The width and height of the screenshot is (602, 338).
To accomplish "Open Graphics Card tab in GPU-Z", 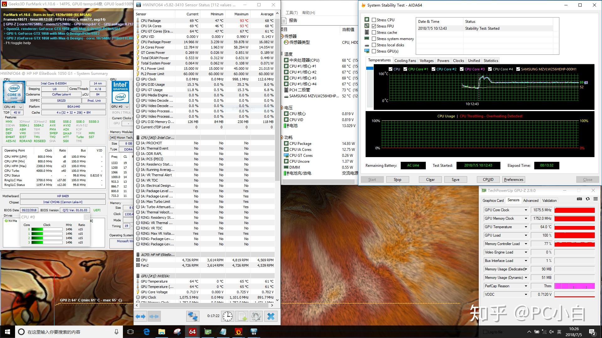I will coord(493,201).
